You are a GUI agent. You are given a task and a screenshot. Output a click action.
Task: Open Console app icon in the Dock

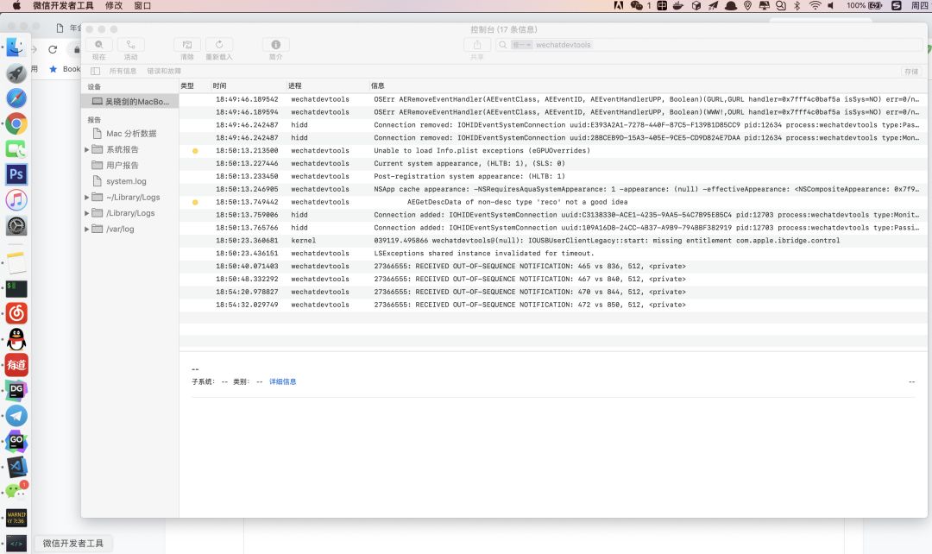pyautogui.click(x=16, y=518)
